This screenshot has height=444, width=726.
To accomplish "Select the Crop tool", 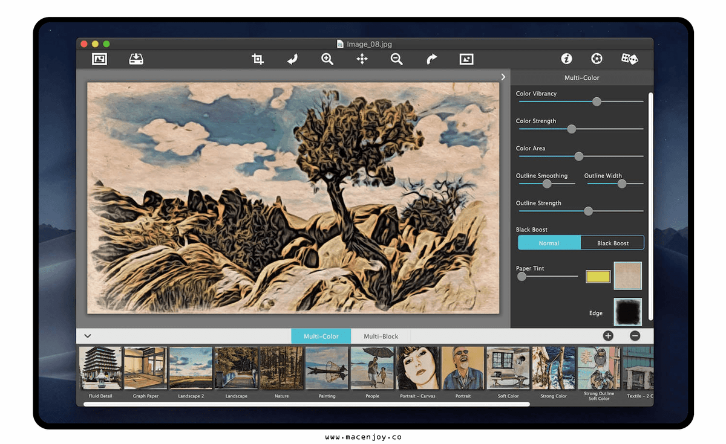I will point(258,59).
